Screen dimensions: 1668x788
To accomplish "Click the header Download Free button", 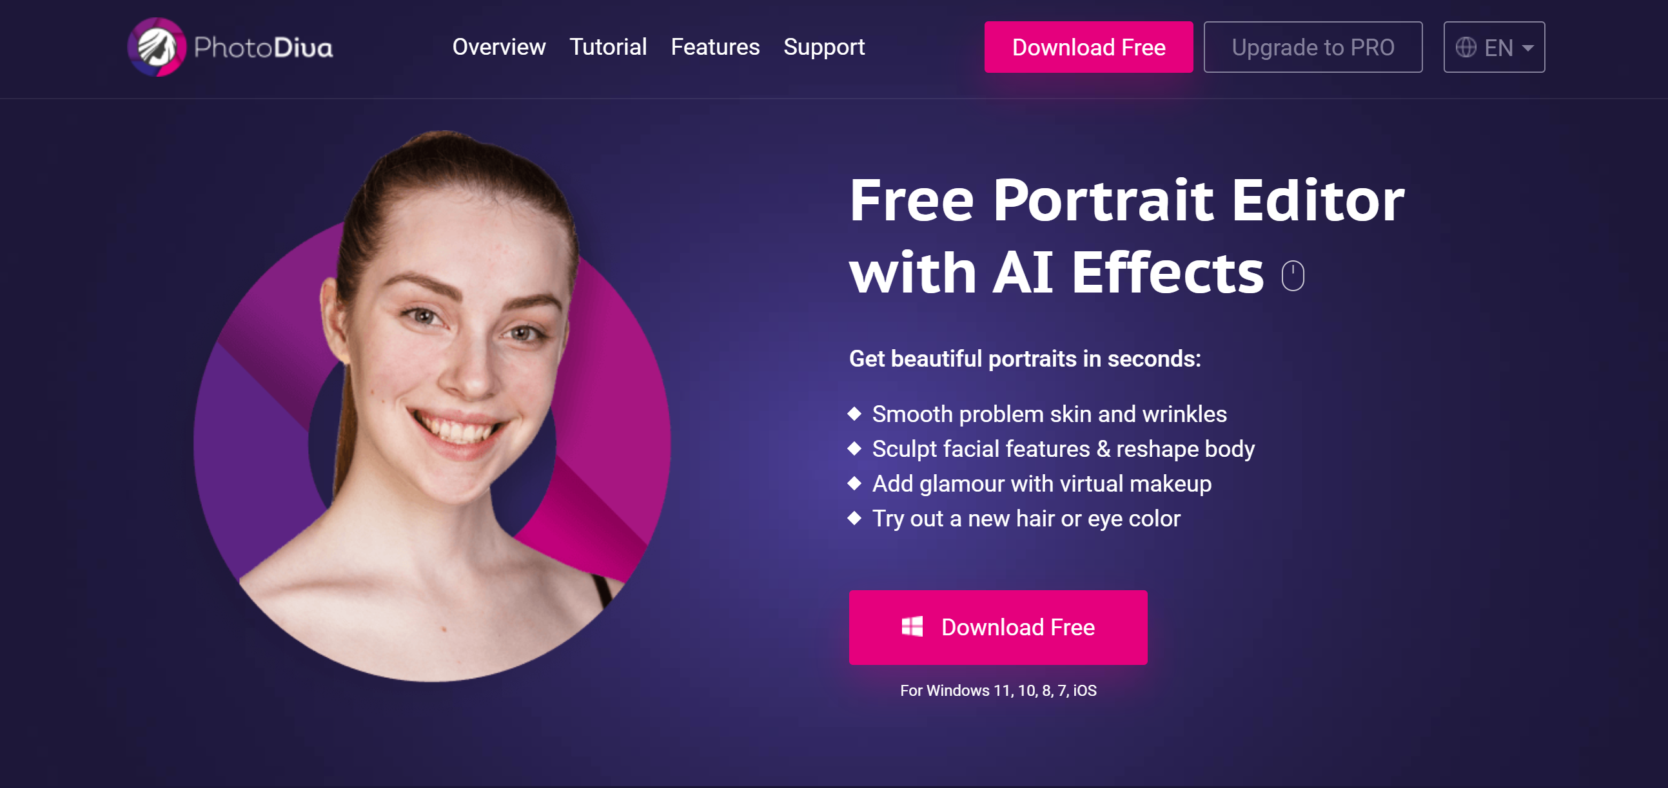I will tap(1088, 47).
